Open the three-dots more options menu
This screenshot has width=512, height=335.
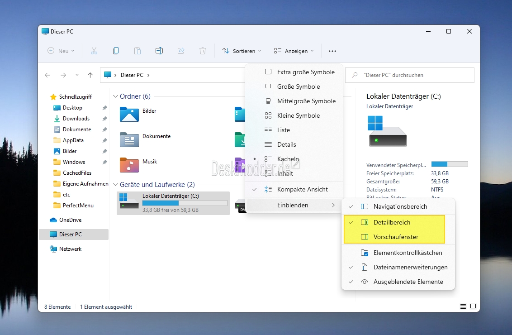pyautogui.click(x=332, y=51)
